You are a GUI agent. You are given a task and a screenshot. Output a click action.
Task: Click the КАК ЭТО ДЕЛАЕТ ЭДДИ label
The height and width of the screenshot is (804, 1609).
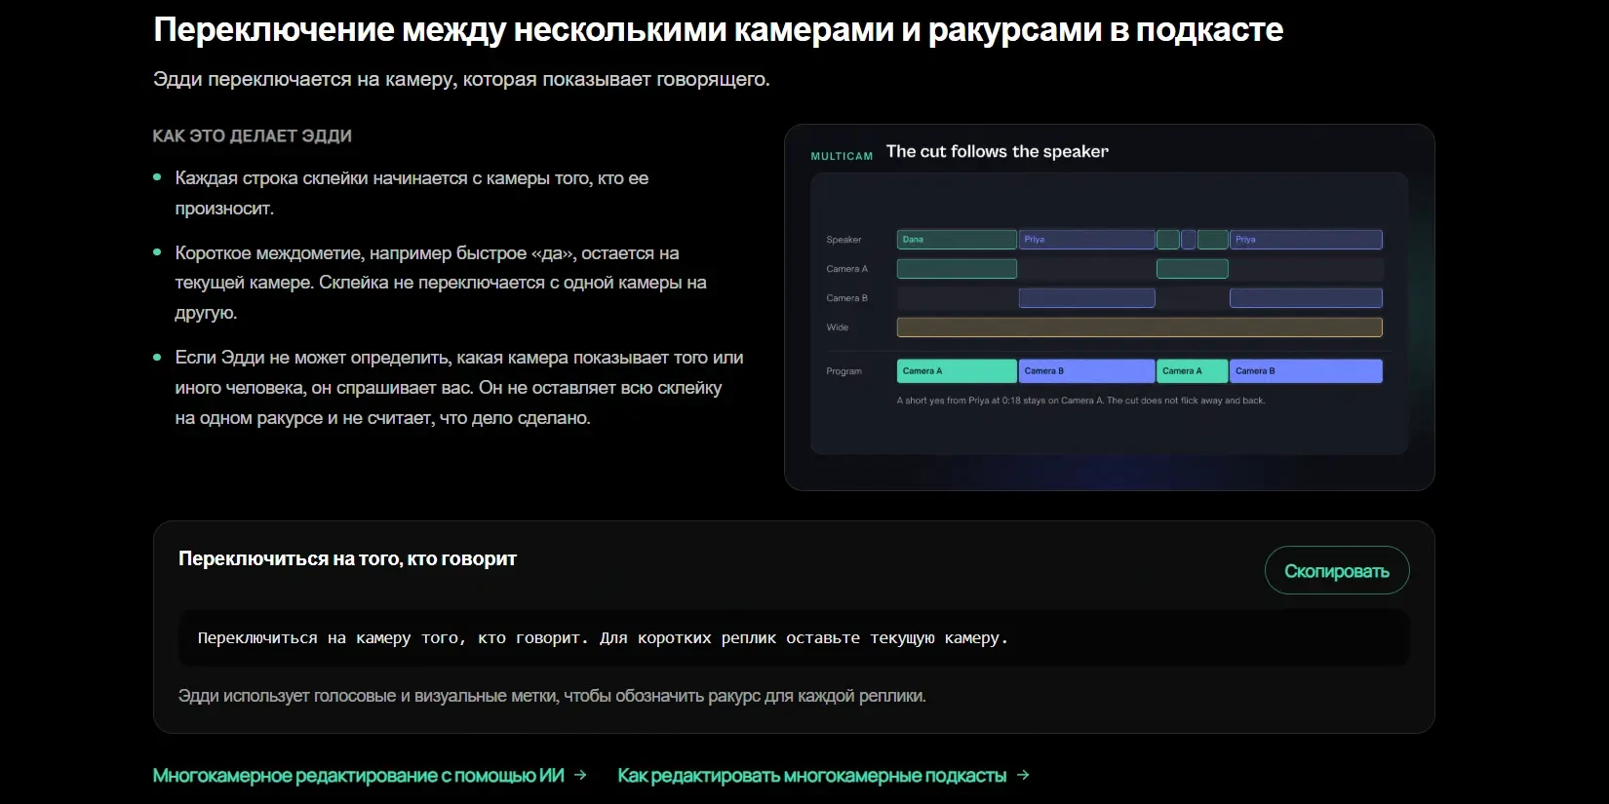coord(253,136)
